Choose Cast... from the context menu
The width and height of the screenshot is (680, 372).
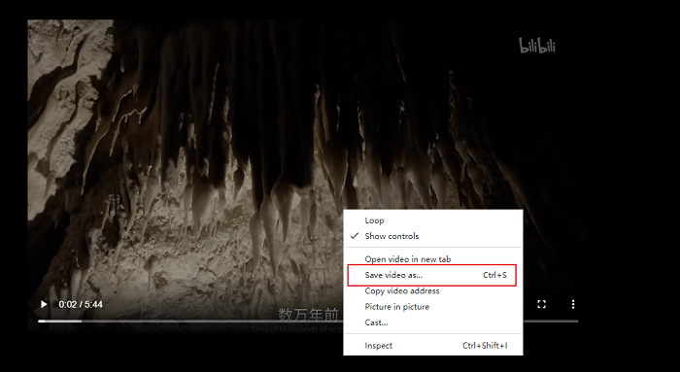(x=433, y=322)
